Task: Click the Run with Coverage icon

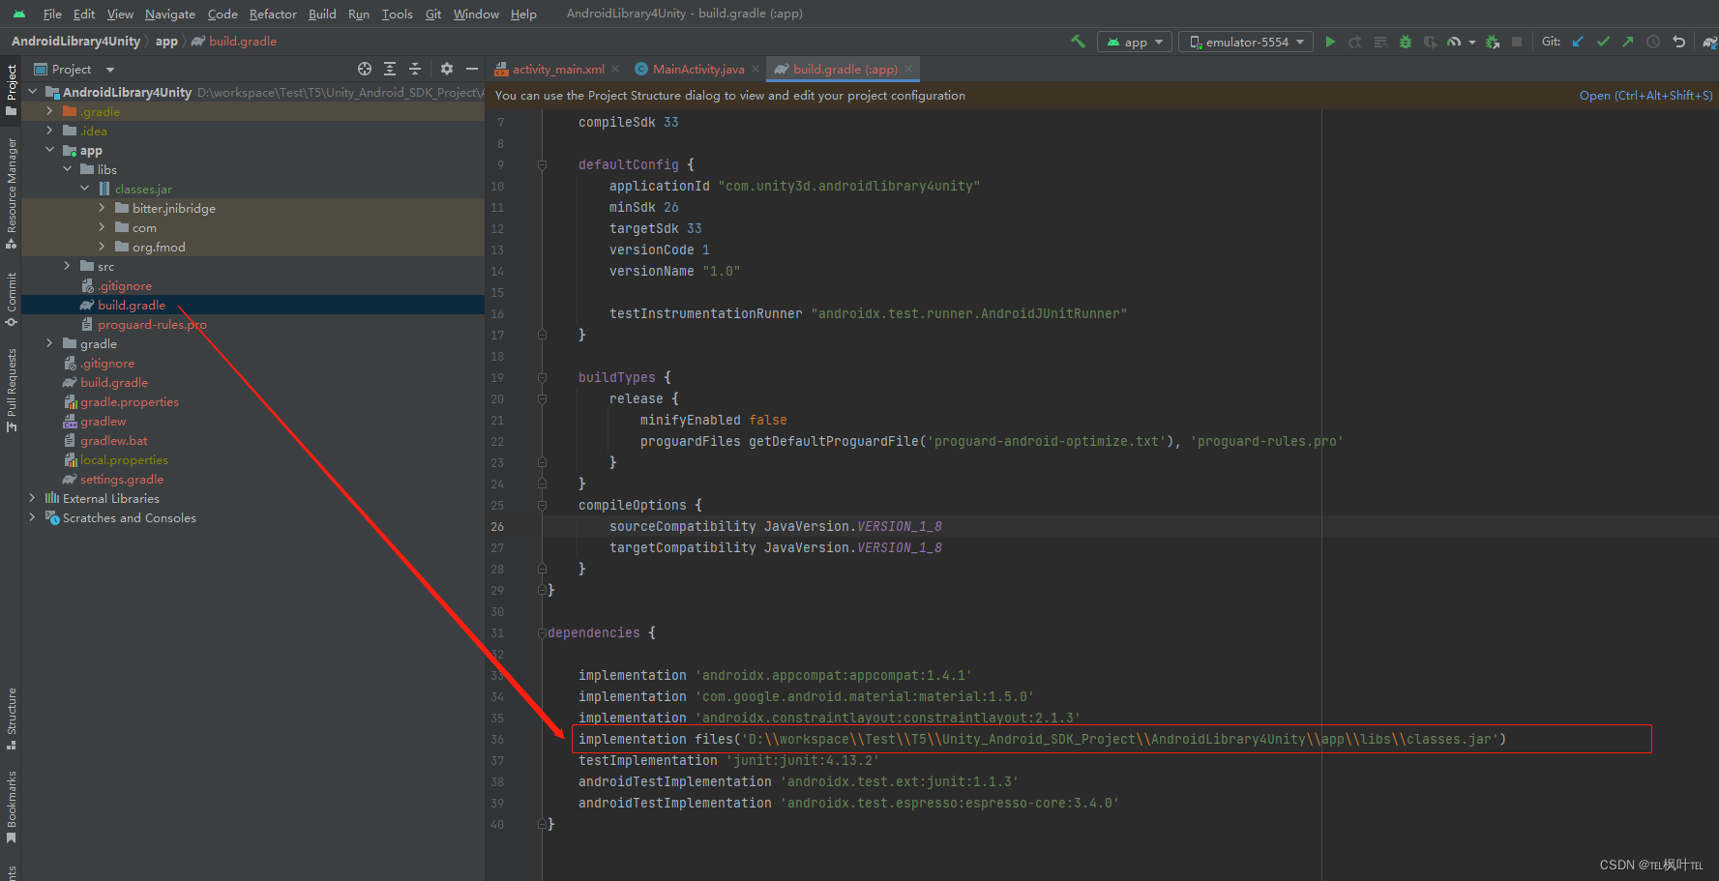Action: click(1430, 42)
